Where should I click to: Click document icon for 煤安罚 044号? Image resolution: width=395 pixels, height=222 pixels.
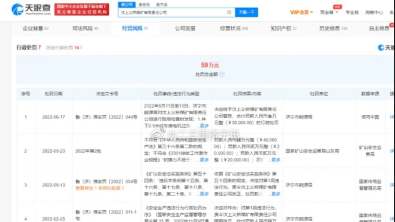78,117
